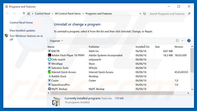Go back with the back arrow
This screenshot has width=197, height=111.
(7, 13)
